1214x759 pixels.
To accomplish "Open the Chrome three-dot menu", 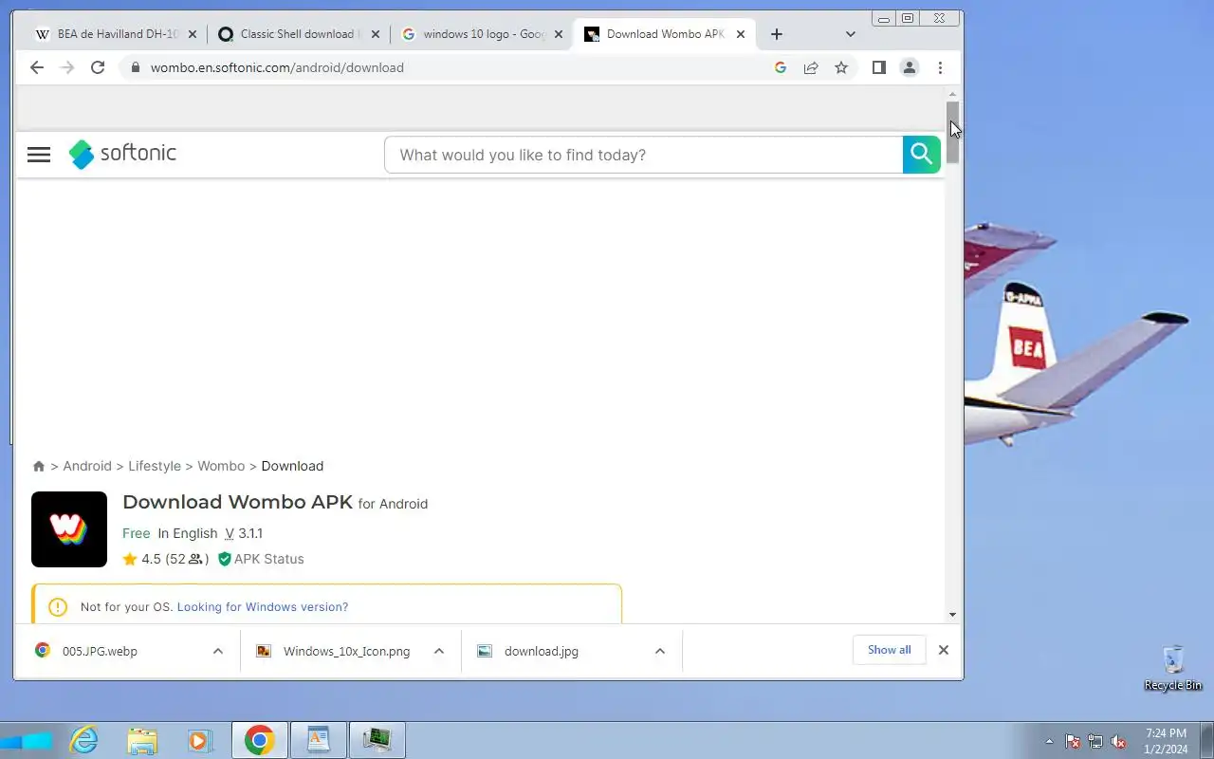I will 940,67.
